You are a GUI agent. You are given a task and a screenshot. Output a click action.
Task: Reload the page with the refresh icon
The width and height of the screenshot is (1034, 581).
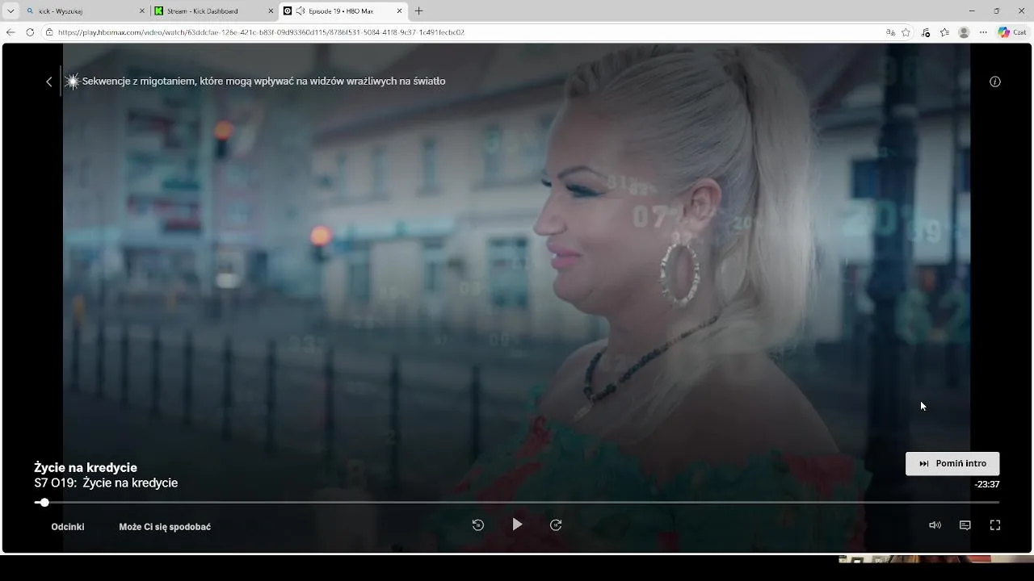(30, 32)
